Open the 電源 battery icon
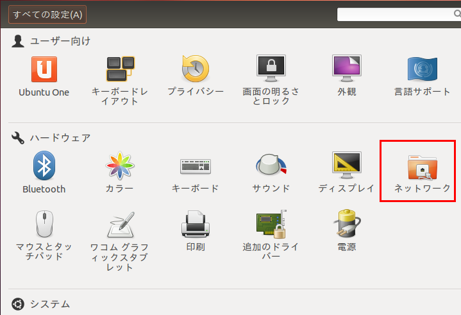The width and height of the screenshot is (461, 315). [x=347, y=223]
